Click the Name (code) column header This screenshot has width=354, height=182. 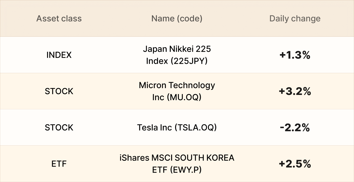pyautogui.click(x=177, y=19)
